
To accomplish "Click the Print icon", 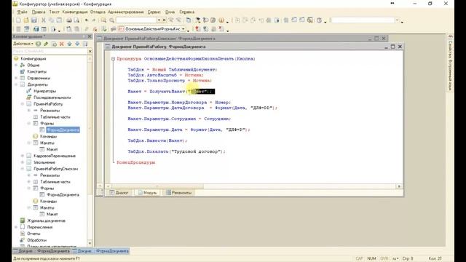I will pyautogui.click(x=69, y=20).
